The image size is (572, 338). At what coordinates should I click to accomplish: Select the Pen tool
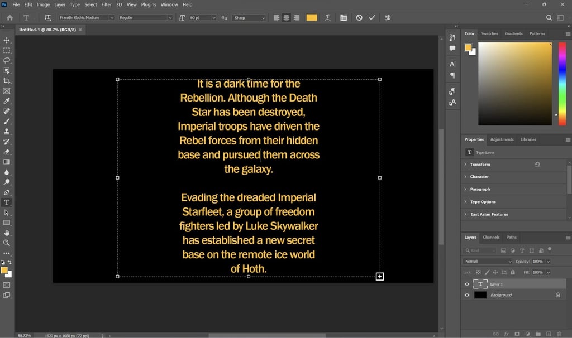pyautogui.click(x=7, y=192)
